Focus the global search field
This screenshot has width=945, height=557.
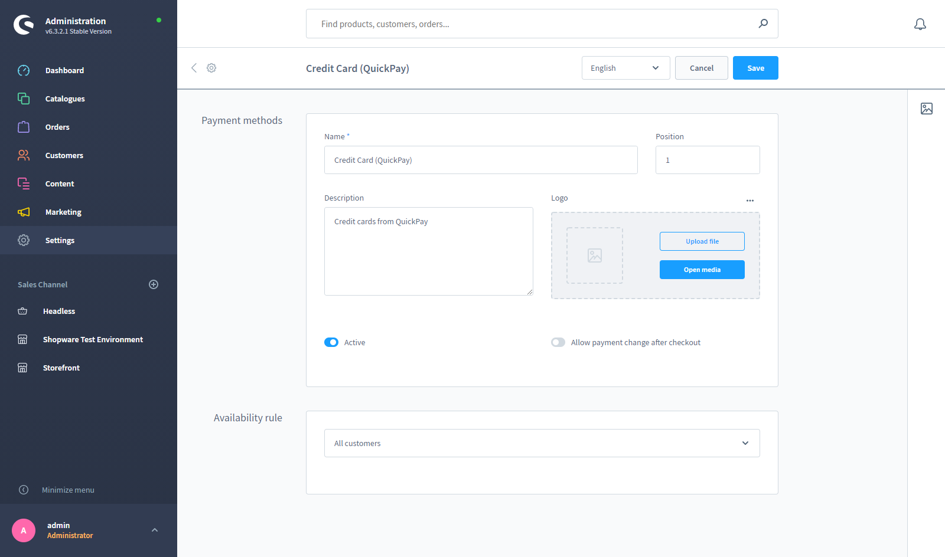click(542, 24)
